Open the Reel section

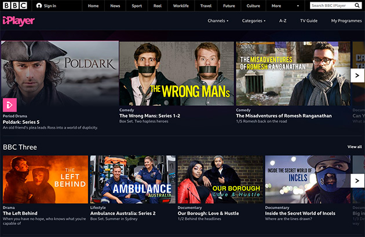[158, 6]
